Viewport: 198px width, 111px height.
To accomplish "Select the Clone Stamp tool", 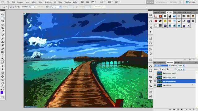I will coord(2,42).
